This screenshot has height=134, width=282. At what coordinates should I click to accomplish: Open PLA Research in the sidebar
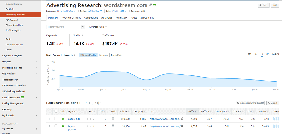coord(12,20)
